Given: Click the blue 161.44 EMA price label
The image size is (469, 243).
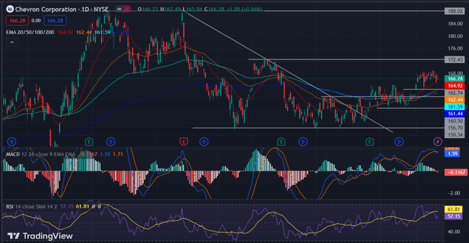Looking at the screenshot, I should 455,113.
